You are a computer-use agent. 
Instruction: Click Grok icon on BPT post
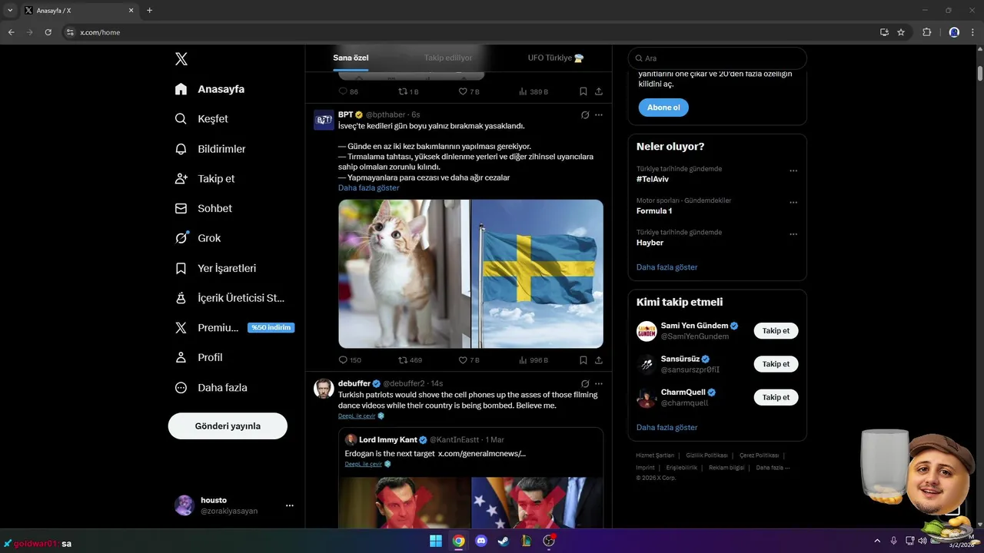585,115
